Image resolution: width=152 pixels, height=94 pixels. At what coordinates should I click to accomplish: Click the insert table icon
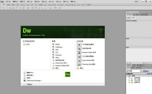tap(17, 8)
